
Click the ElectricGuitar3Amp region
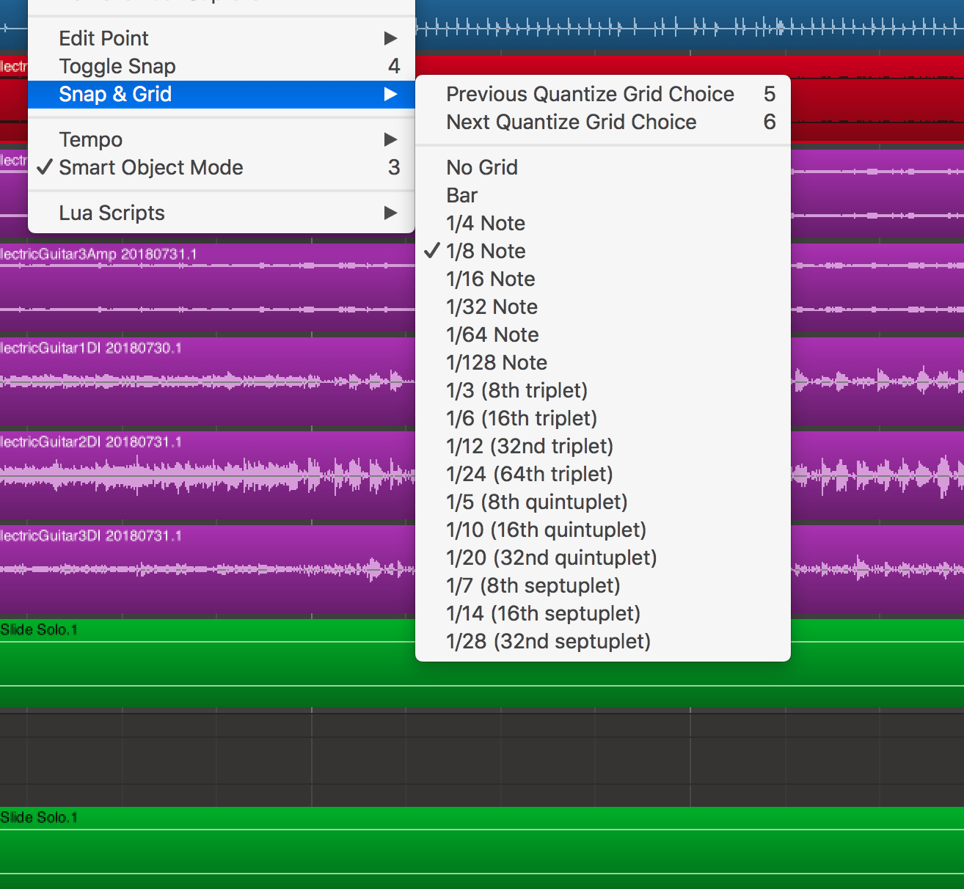(x=205, y=286)
